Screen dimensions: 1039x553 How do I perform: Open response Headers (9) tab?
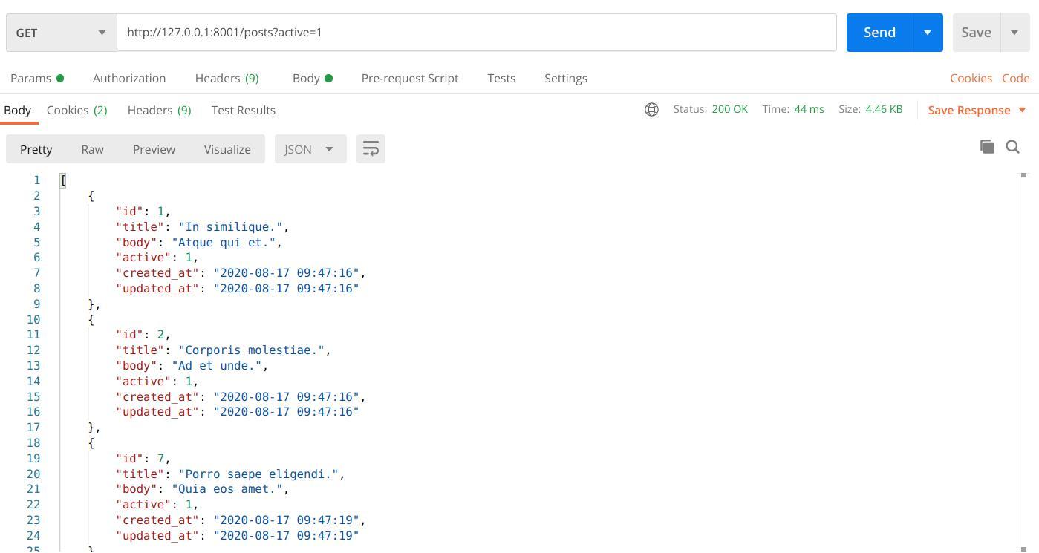[159, 110]
